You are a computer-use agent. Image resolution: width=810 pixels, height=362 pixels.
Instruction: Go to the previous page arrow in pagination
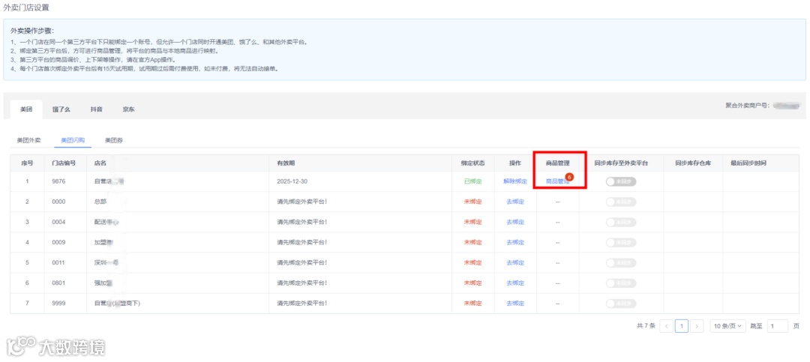[x=667, y=326]
